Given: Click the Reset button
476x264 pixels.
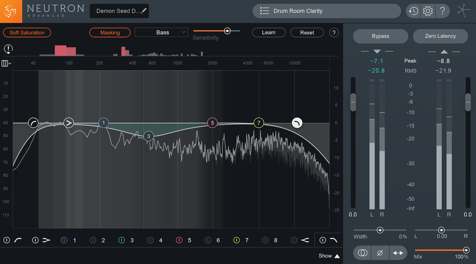Looking at the screenshot, I should (307, 32).
